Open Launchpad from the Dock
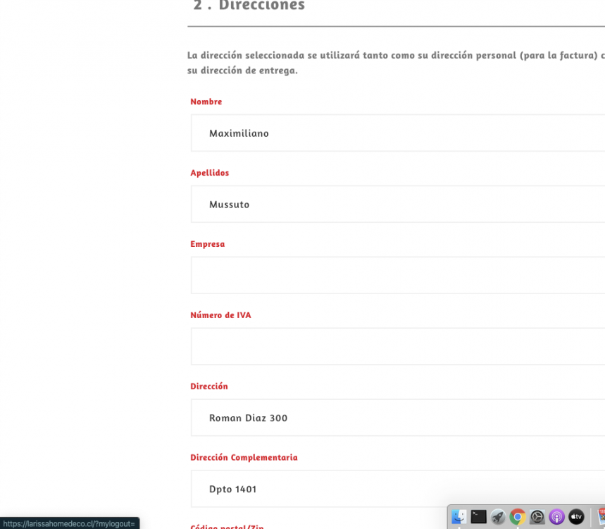 click(x=498, y=517)
